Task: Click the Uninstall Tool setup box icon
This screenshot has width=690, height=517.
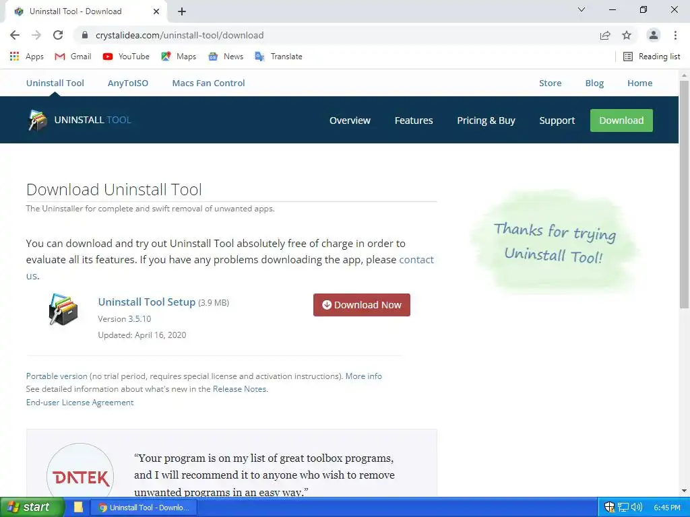Action: point(63,310)
